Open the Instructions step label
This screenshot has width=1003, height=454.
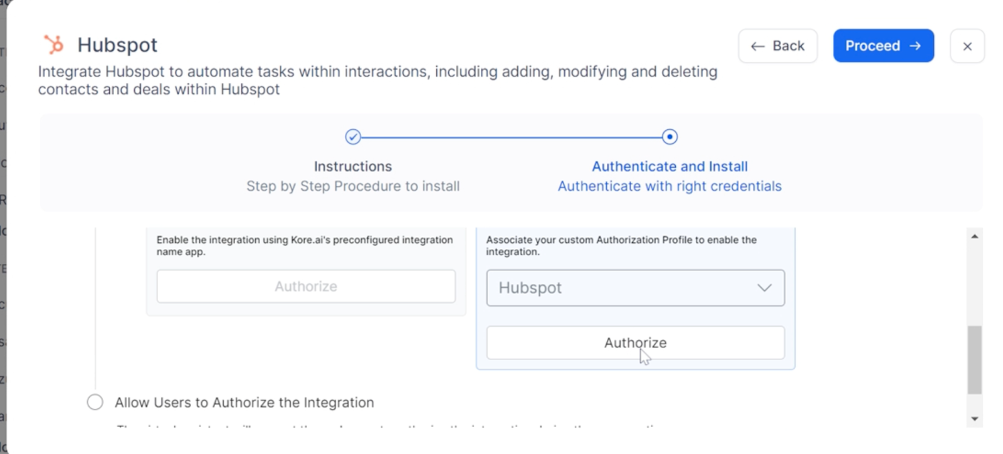click(x=353, y=166)
